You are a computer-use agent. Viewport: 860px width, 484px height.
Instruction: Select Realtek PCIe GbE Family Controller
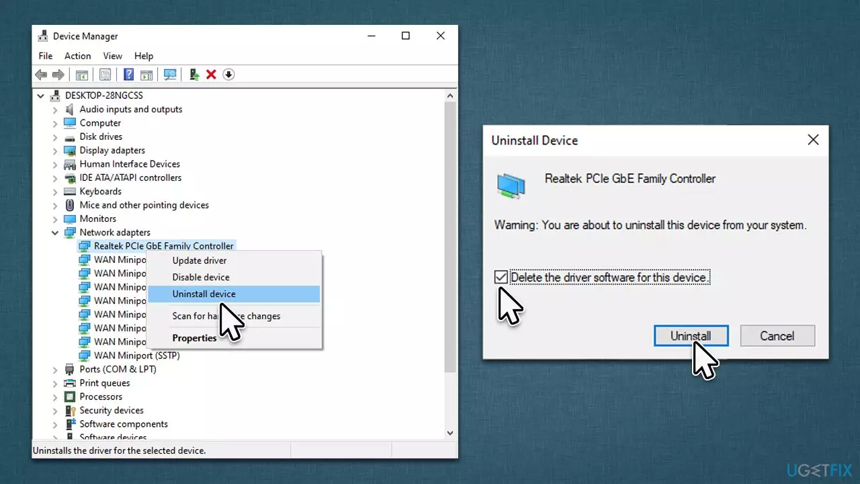point(164,246)
